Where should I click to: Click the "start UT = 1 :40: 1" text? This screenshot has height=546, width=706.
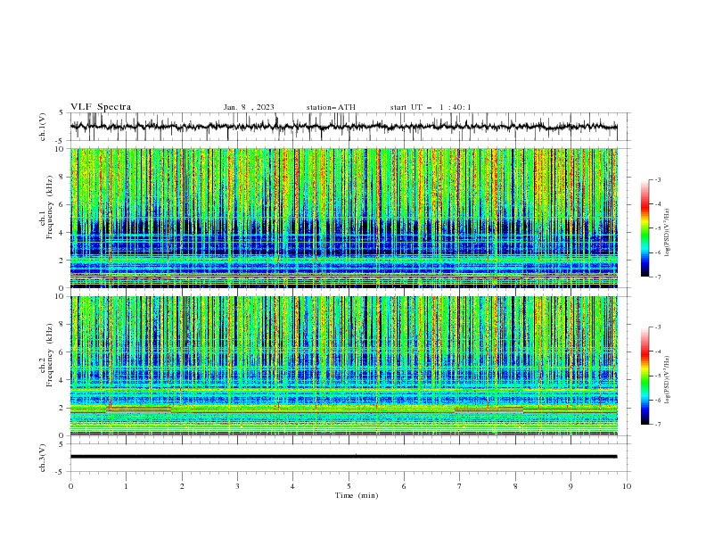[431, 107]
